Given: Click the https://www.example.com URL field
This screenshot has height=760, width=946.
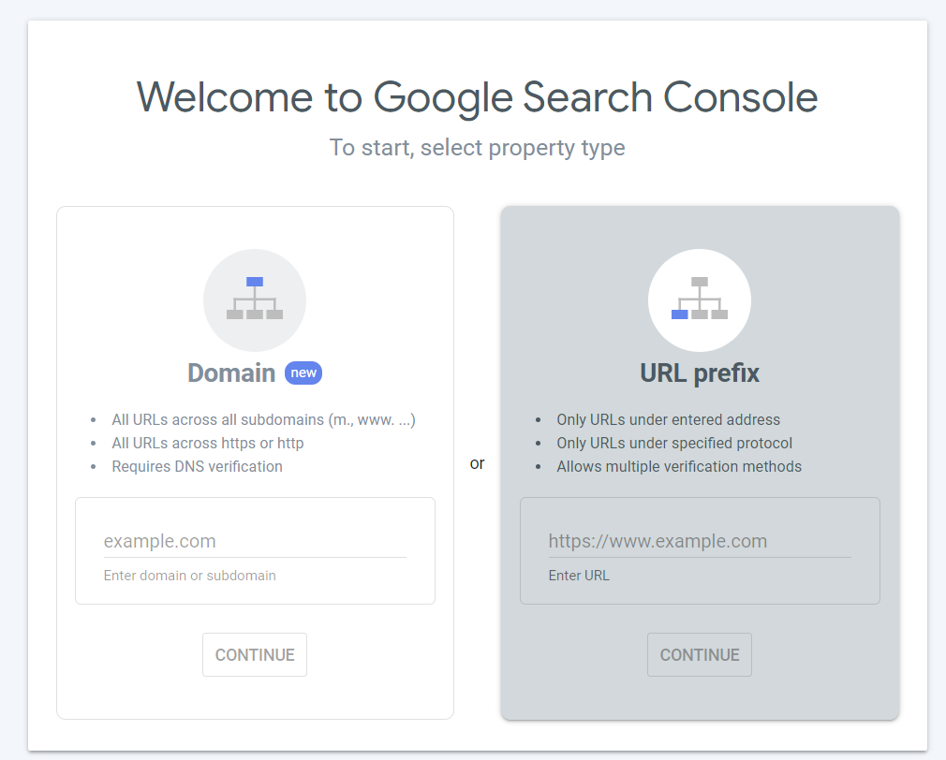Looking at the screenshot, I should click(x=700, y=541).
